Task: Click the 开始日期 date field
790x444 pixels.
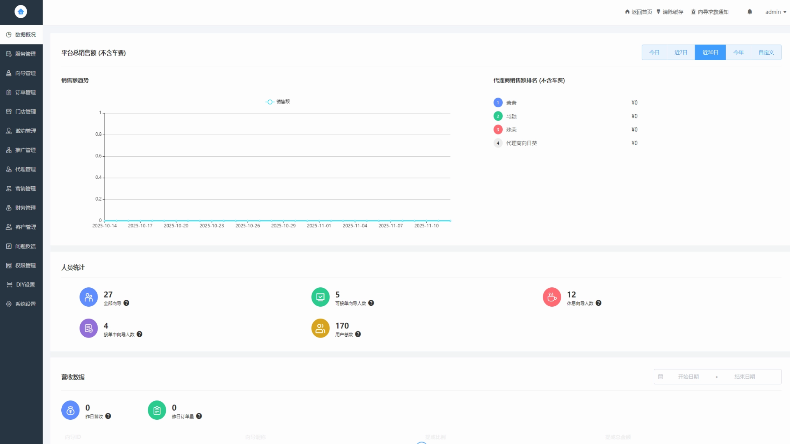Action: [x=688, y=377]
